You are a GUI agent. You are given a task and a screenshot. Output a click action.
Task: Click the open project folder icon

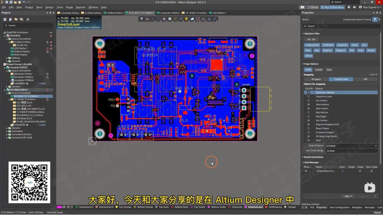pos(15,19)
